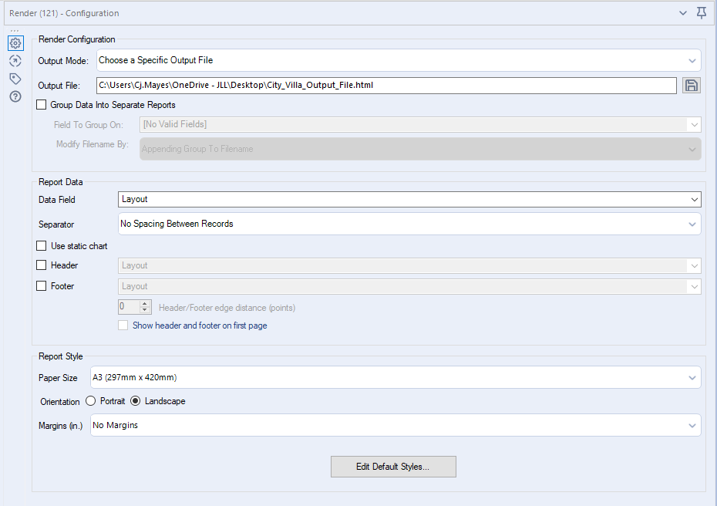Open the Navigation connections icon
717x506 pixels.
(15, 61)
